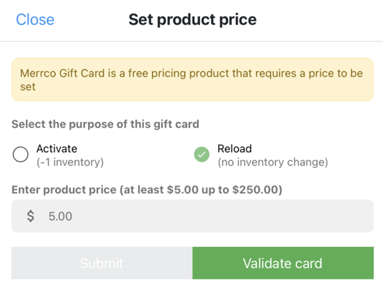Click the 'Set product price' title
The height and width of the screenshot is (287, 383).
pos(192,20)
